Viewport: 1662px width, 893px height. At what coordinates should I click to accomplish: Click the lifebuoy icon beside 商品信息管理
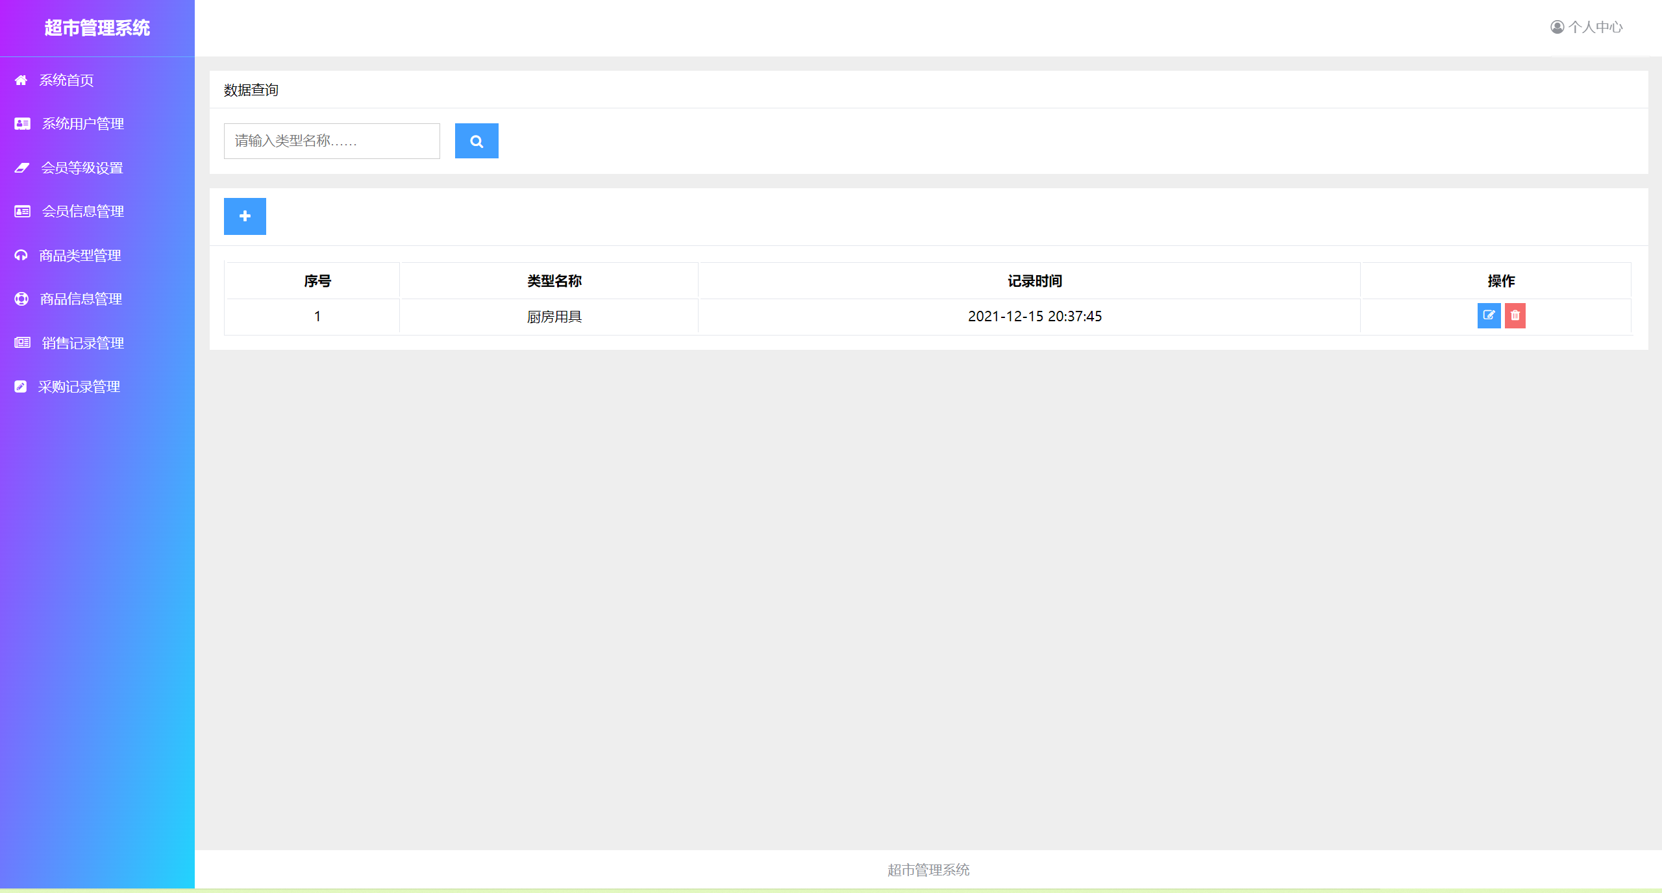[x=21, y=299]
